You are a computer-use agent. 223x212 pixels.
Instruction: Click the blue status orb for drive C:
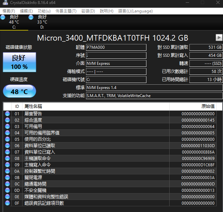[3, 17]
